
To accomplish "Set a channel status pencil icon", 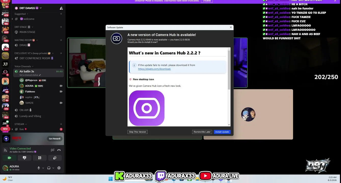I will tap(40, 75).
